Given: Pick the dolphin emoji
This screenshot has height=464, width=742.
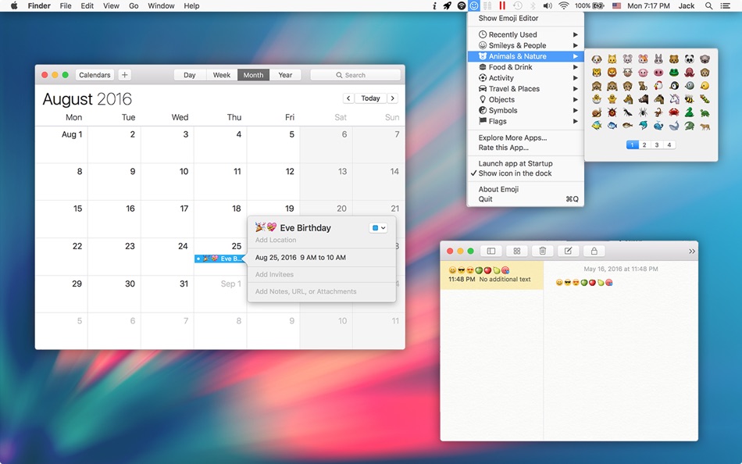Looking at the screenshot, I should [643, 126].
